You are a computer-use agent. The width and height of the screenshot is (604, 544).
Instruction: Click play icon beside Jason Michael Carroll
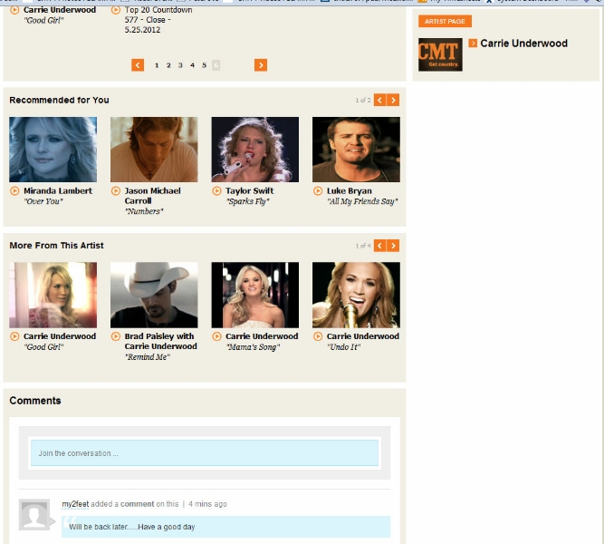pyautogui.click(x=116, y=191)
